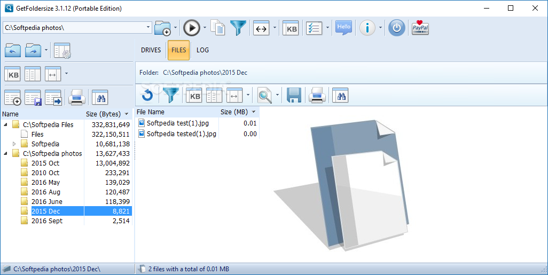Open dropdown next to checklist icon
This screenshot has width=548, height=275.
tap(327, 28)
